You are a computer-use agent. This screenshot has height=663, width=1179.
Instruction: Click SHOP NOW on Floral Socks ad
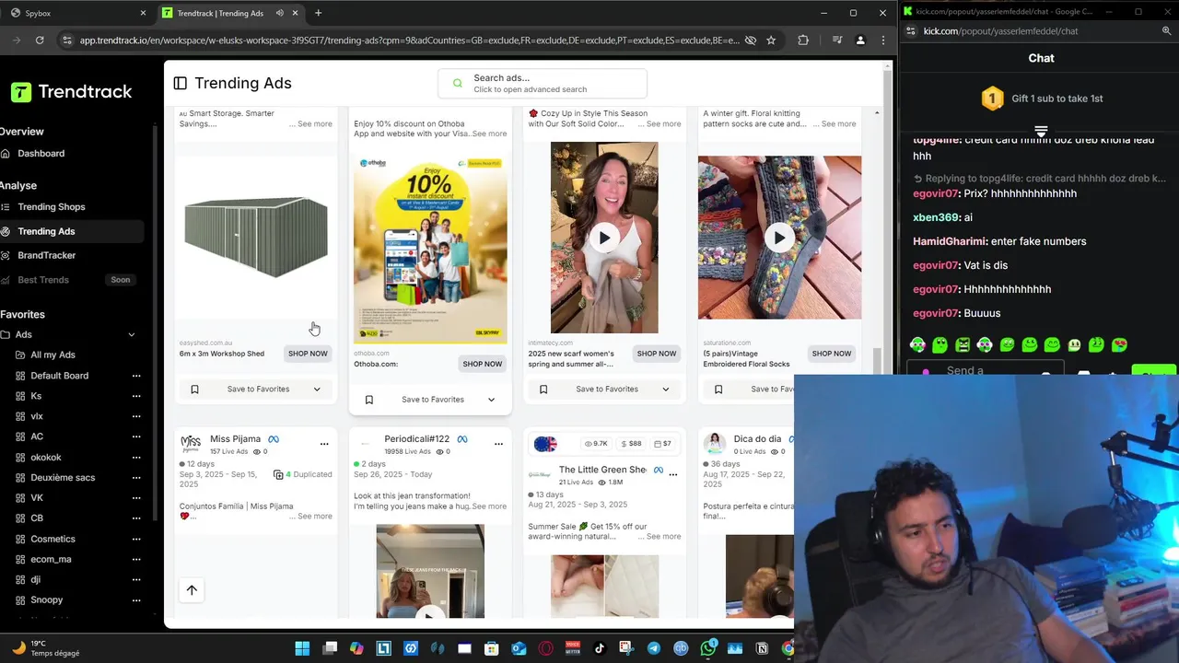832,354
